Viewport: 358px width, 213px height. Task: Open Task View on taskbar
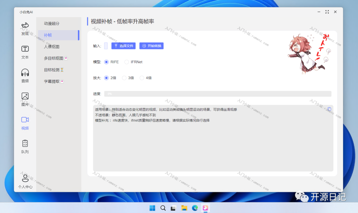[173, 208]
